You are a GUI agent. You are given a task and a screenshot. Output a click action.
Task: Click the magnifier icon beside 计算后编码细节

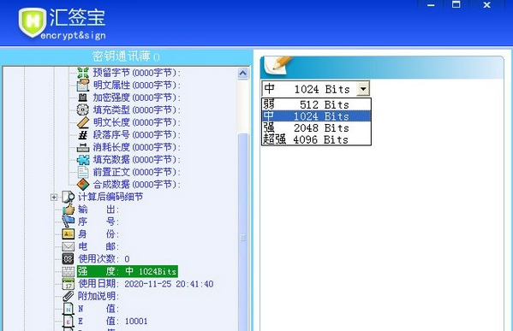pos(68,197)
